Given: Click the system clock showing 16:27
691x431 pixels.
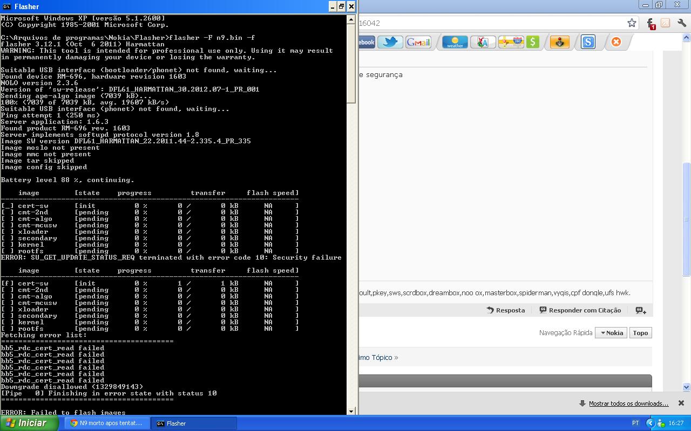Looking at the screenshot, I should click(x=676, y=423).
